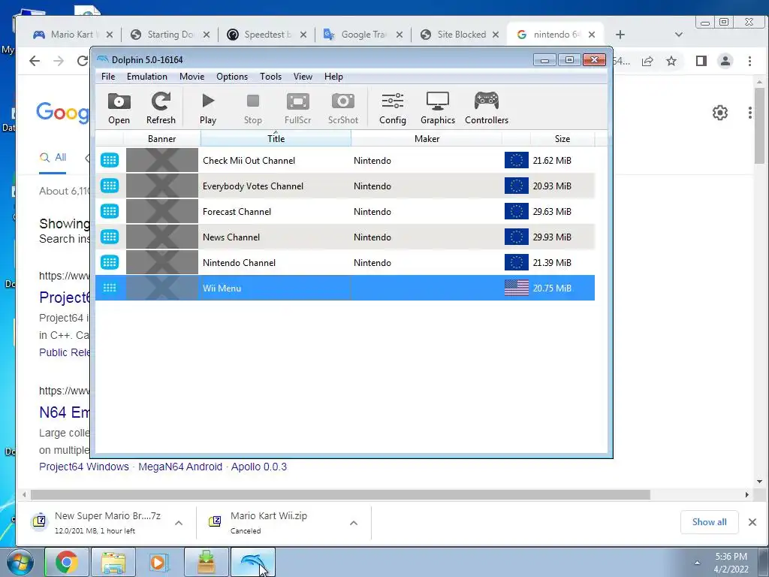Open the Help menu in Dolphin
This screenshot has height=577, width=769.
click(x=333, y=77)
